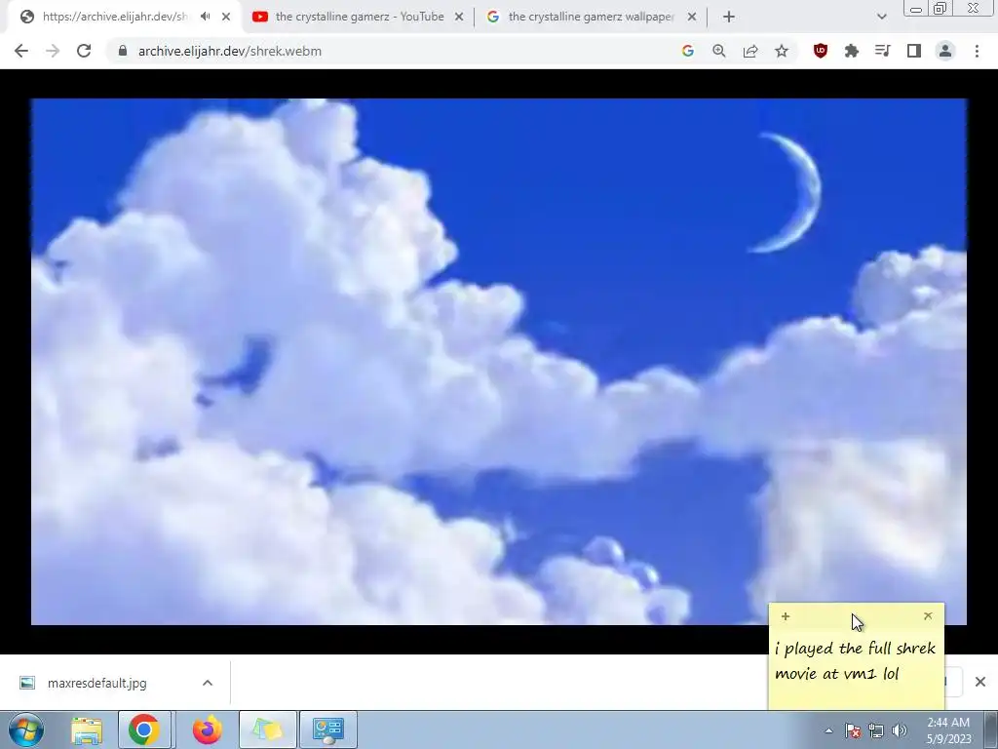Go back to the previous page
The image size is (998, 749).
21,51
